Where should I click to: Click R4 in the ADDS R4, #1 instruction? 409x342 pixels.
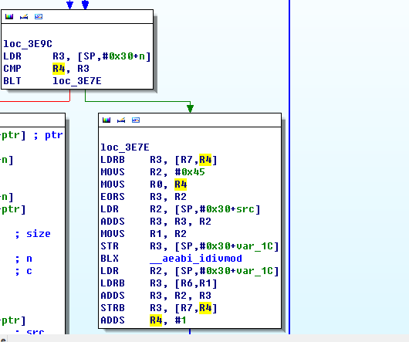tap(156, 320)
